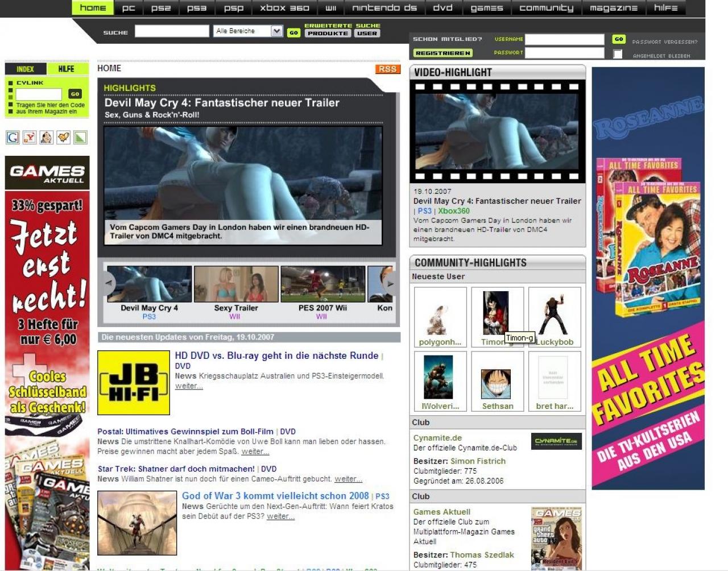Image resolution: width=728 pixels, height=571 pixels.
Task: Click the JB Hi-Fi logo image
Action: coord(134,383)
